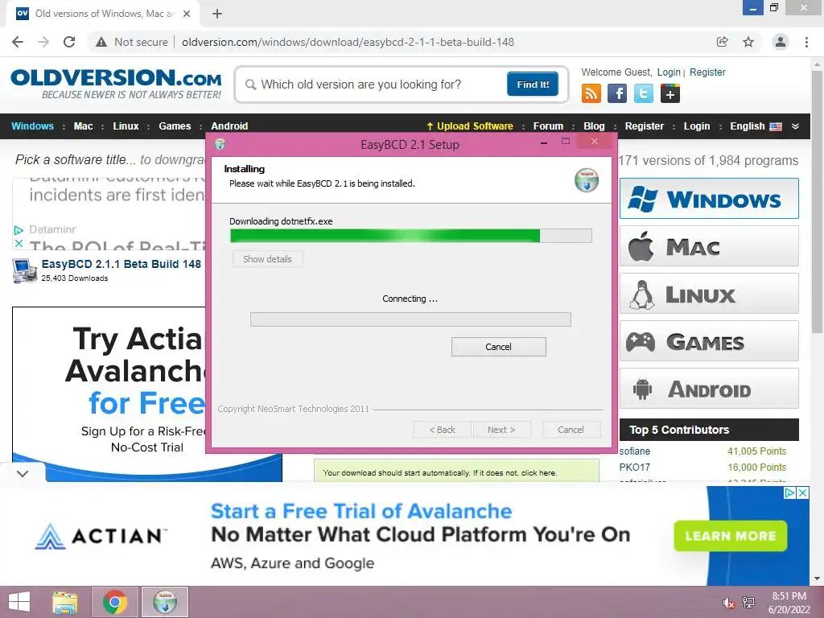
Task: Click the installer's bottom Cancel button
Action: (x=571, y=430)
